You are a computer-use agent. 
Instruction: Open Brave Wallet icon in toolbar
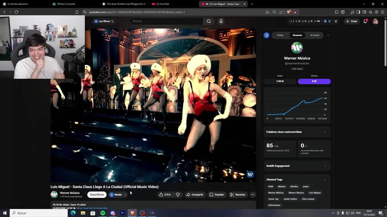[364, 12]
